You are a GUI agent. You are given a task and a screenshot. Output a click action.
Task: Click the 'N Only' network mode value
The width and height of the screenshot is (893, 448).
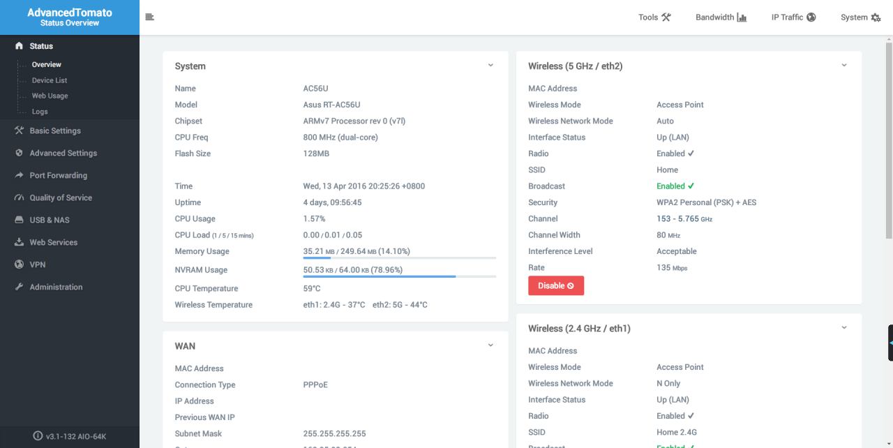668,383
